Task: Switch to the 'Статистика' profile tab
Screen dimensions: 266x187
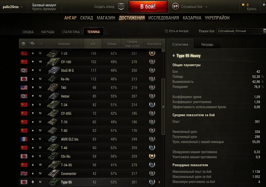Action: coord(71,32)
